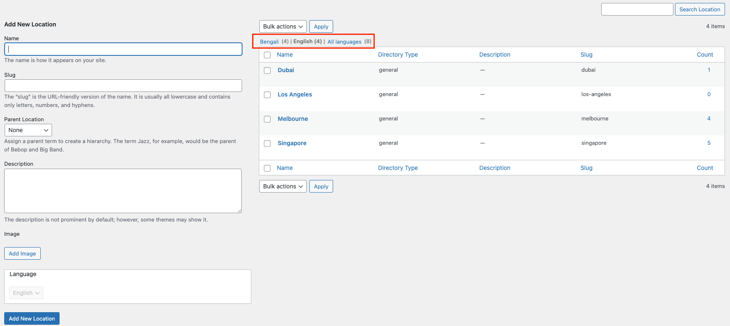Viewport: 730px width, 326px height.
Task: Click the top Apply button
Action: coord(321,26)
